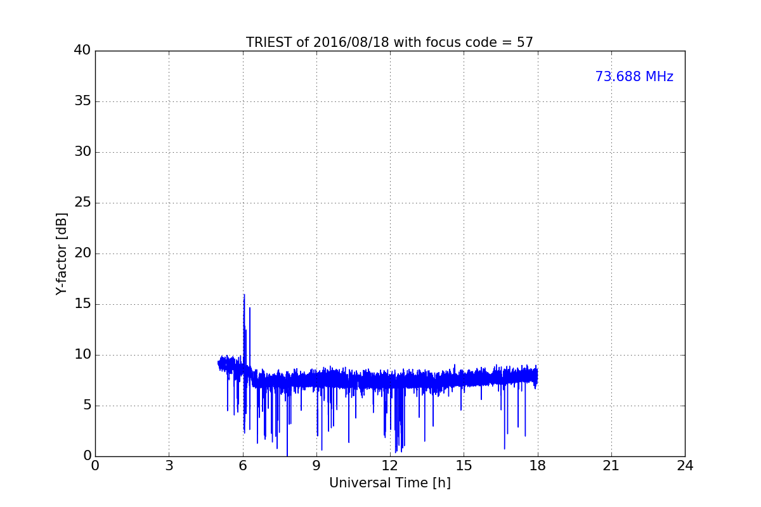Screen dimensions: 761x507
Task: Click the Y-factor [dB] axis label
Action: pos(62,253)
